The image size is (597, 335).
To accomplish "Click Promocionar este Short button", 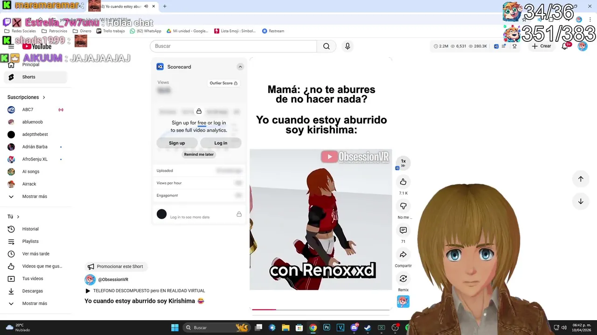I will point(116,267).
